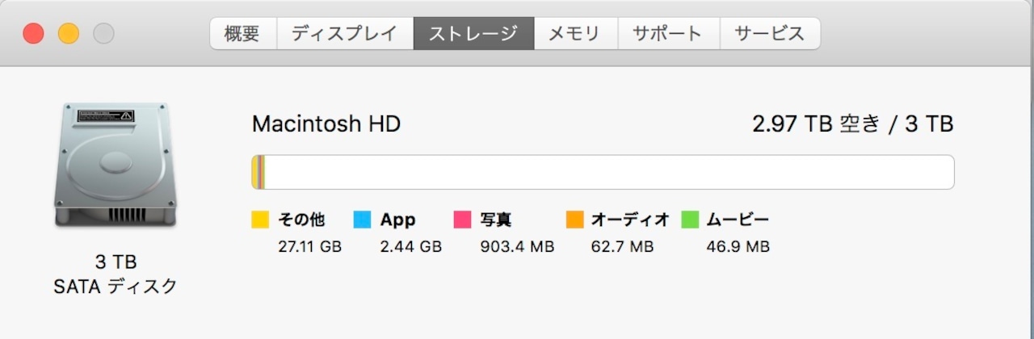Click the storage usage bar

click(603, 172)
